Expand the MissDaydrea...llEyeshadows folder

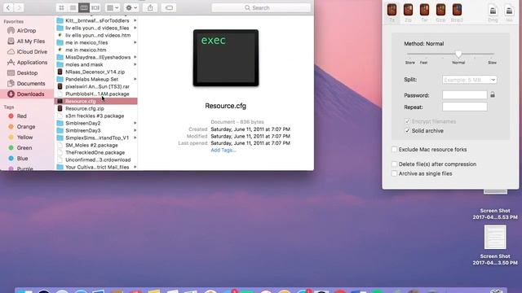pyautogui.click(x=135, y=57)
